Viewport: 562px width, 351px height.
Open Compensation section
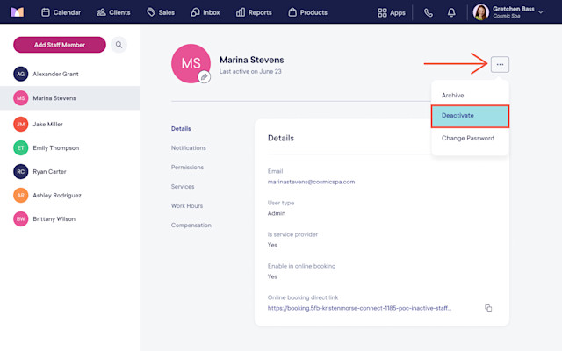pyautogui.click(x=191, y=226)
